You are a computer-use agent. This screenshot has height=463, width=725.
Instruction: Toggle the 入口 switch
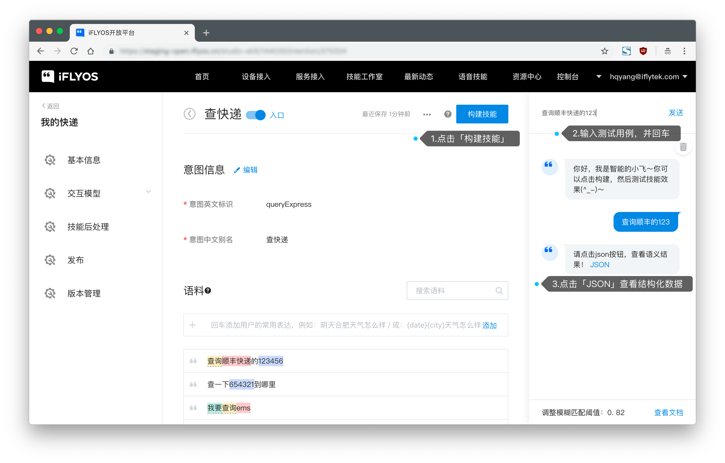(x=256, y=115)
